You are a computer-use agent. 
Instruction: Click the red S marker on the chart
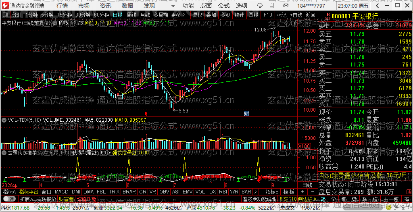[x=145, y=114]
